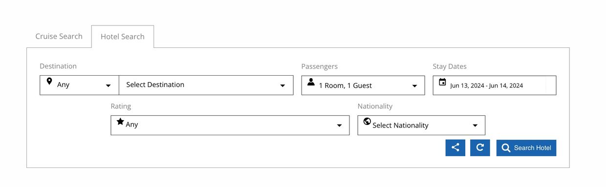This screenshot has width=606, height=187.
Task: Click the star icon in Rating field
Action: 120,121
